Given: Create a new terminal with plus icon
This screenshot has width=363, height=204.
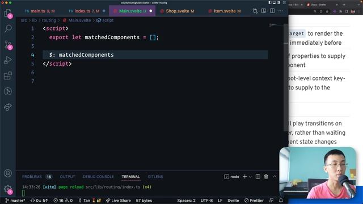Looking at the screenshot, I should tap(244, 177).
